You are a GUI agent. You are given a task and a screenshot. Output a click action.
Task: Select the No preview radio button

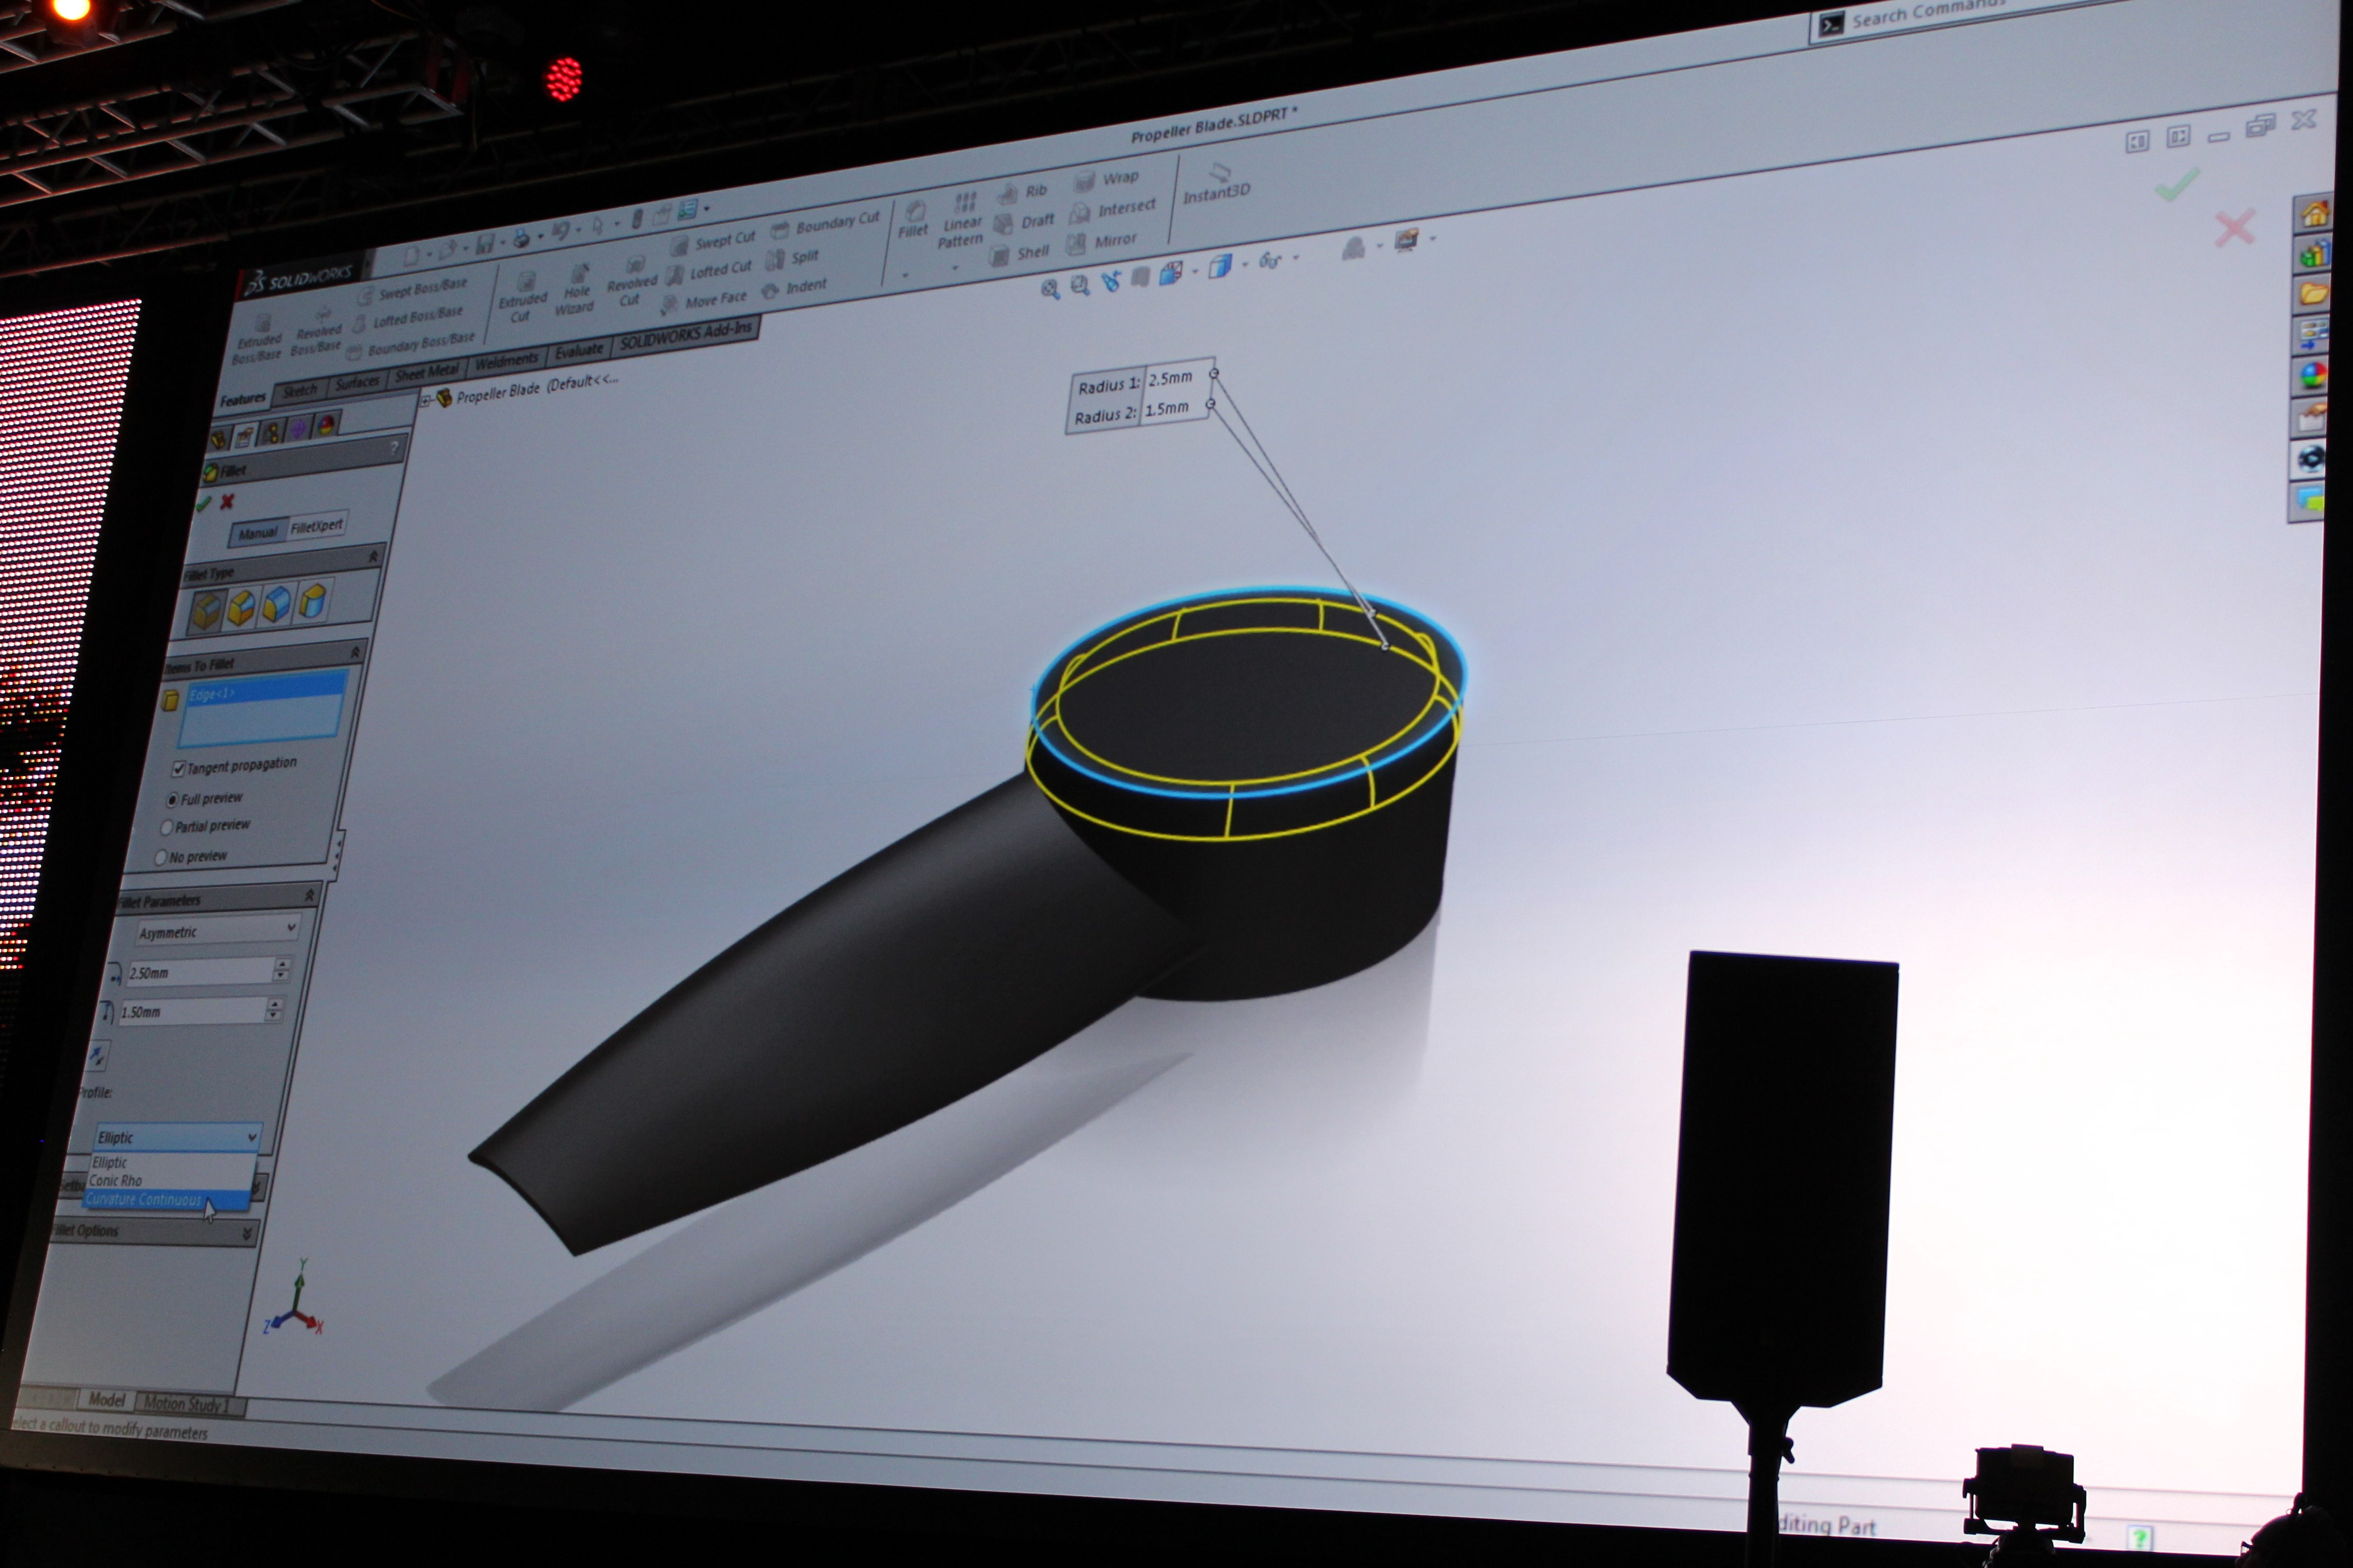click(160, 858)
